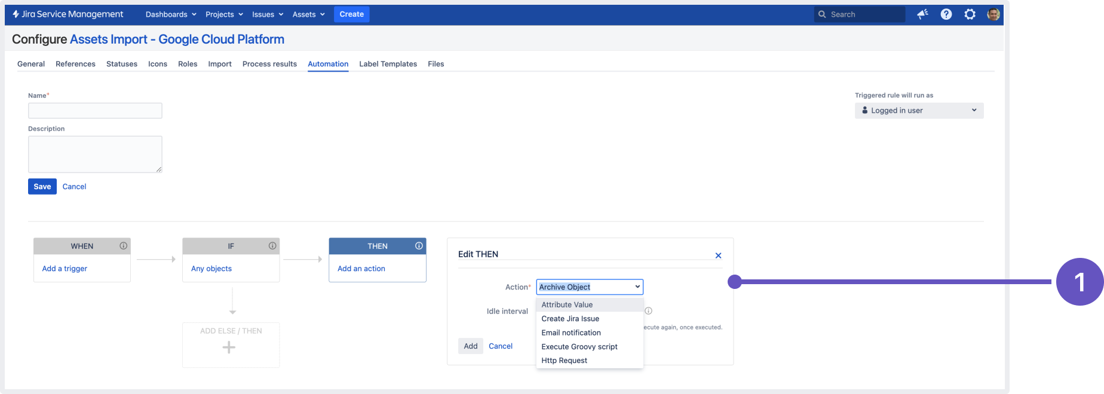The width and height of the screenshot is (1104, 394).
Task: Click the THEN block header
Action: 378,246
